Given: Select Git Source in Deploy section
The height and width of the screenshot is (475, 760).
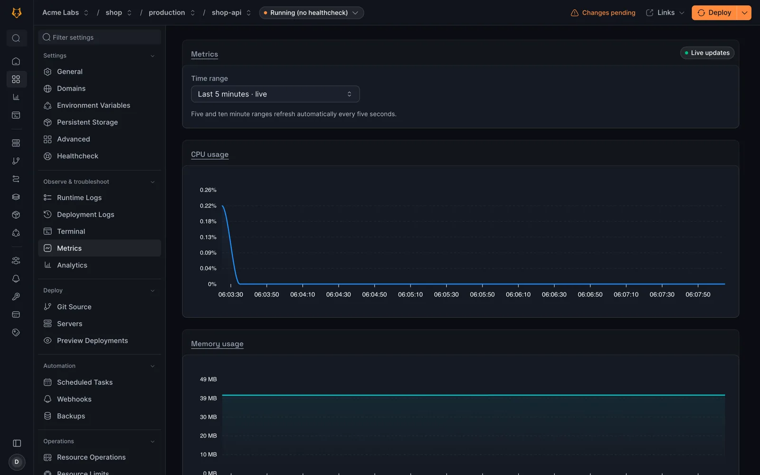Looking at the screenshot, I should click(100, 307).
